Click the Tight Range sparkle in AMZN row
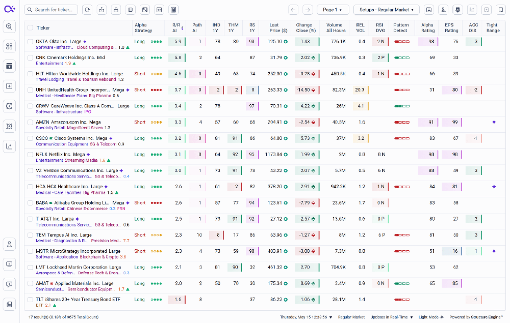The image size is (510, 323). click(494, 122)
